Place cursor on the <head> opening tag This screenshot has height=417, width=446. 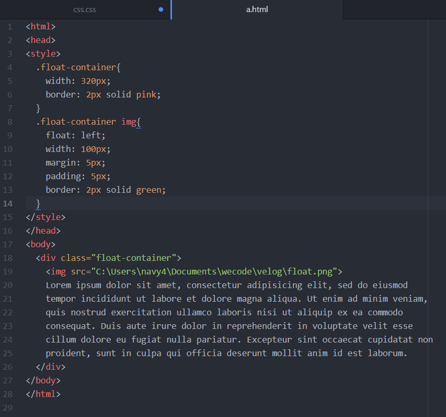point(41,40)
